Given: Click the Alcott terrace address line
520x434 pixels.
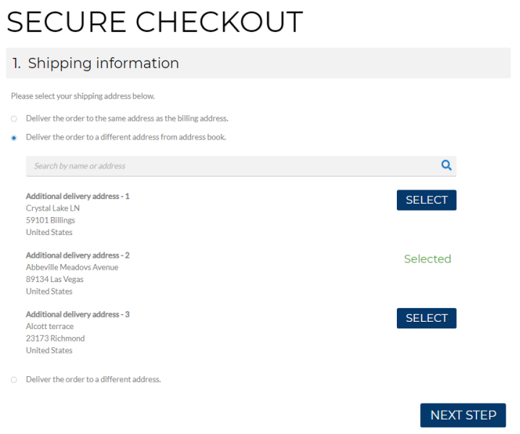Looking at the screenshot, I should point(50,327).
